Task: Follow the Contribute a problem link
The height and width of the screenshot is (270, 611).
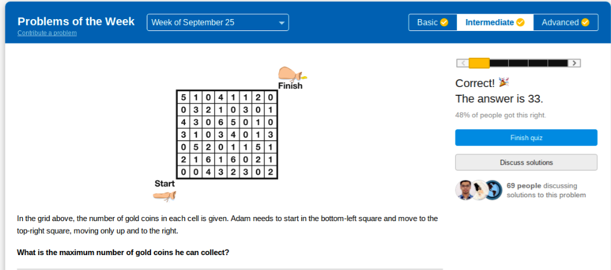Action: (x=47, y=33)
